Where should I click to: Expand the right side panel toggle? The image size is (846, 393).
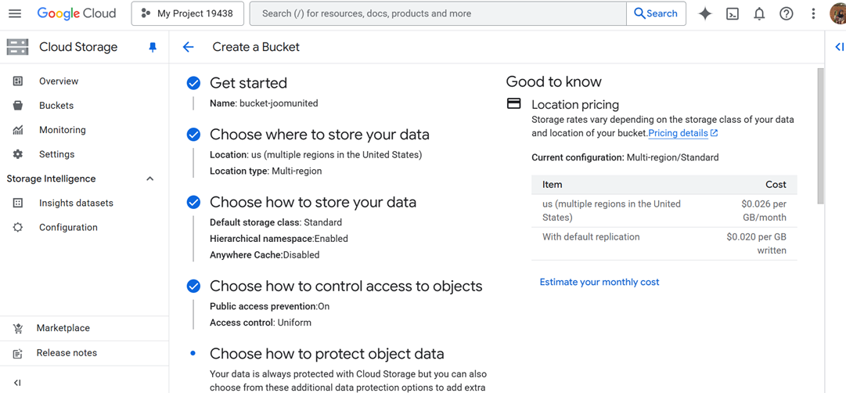(x=839, y=47)
